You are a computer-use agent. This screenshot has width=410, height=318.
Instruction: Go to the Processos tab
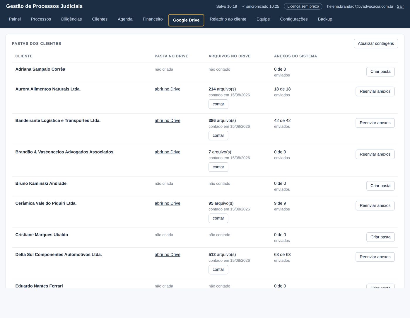click(41, 19)
